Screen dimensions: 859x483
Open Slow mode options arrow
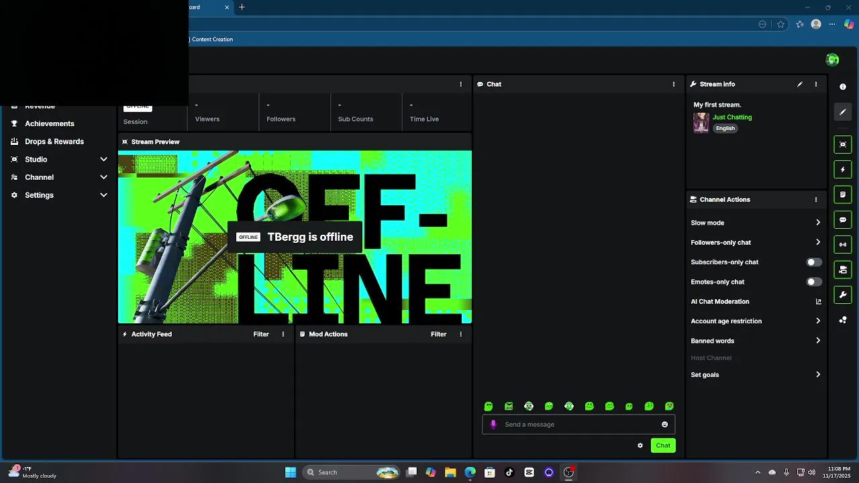pos(818,223)
